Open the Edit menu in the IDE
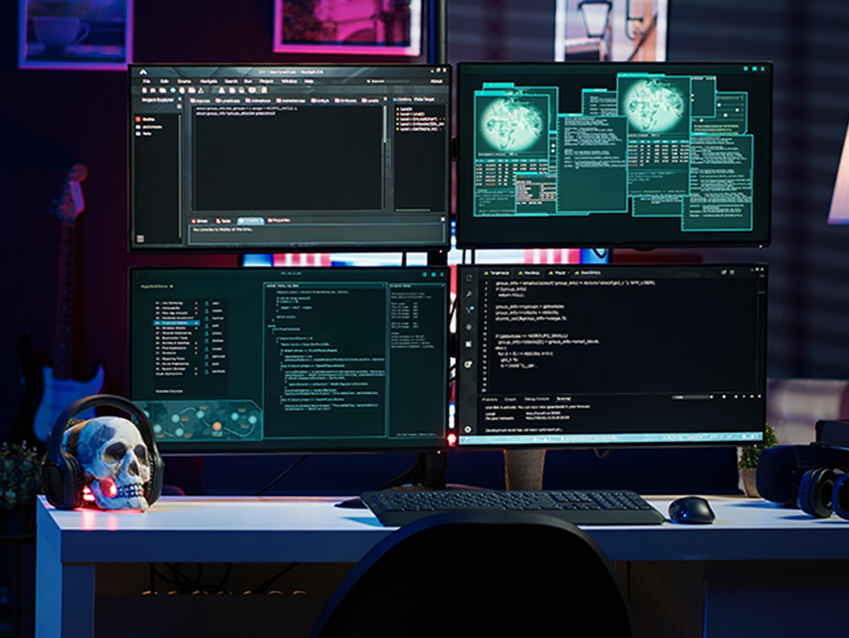849x638 pixels. 164,81
